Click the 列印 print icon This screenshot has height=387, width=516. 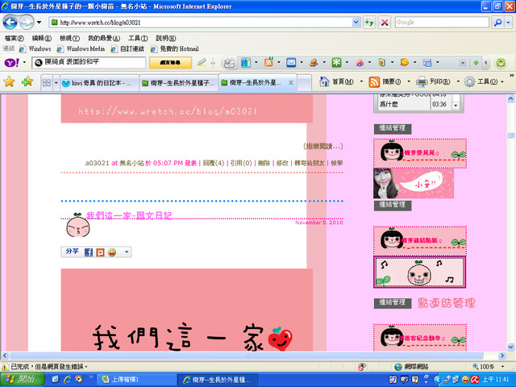[x=422, y=81]
